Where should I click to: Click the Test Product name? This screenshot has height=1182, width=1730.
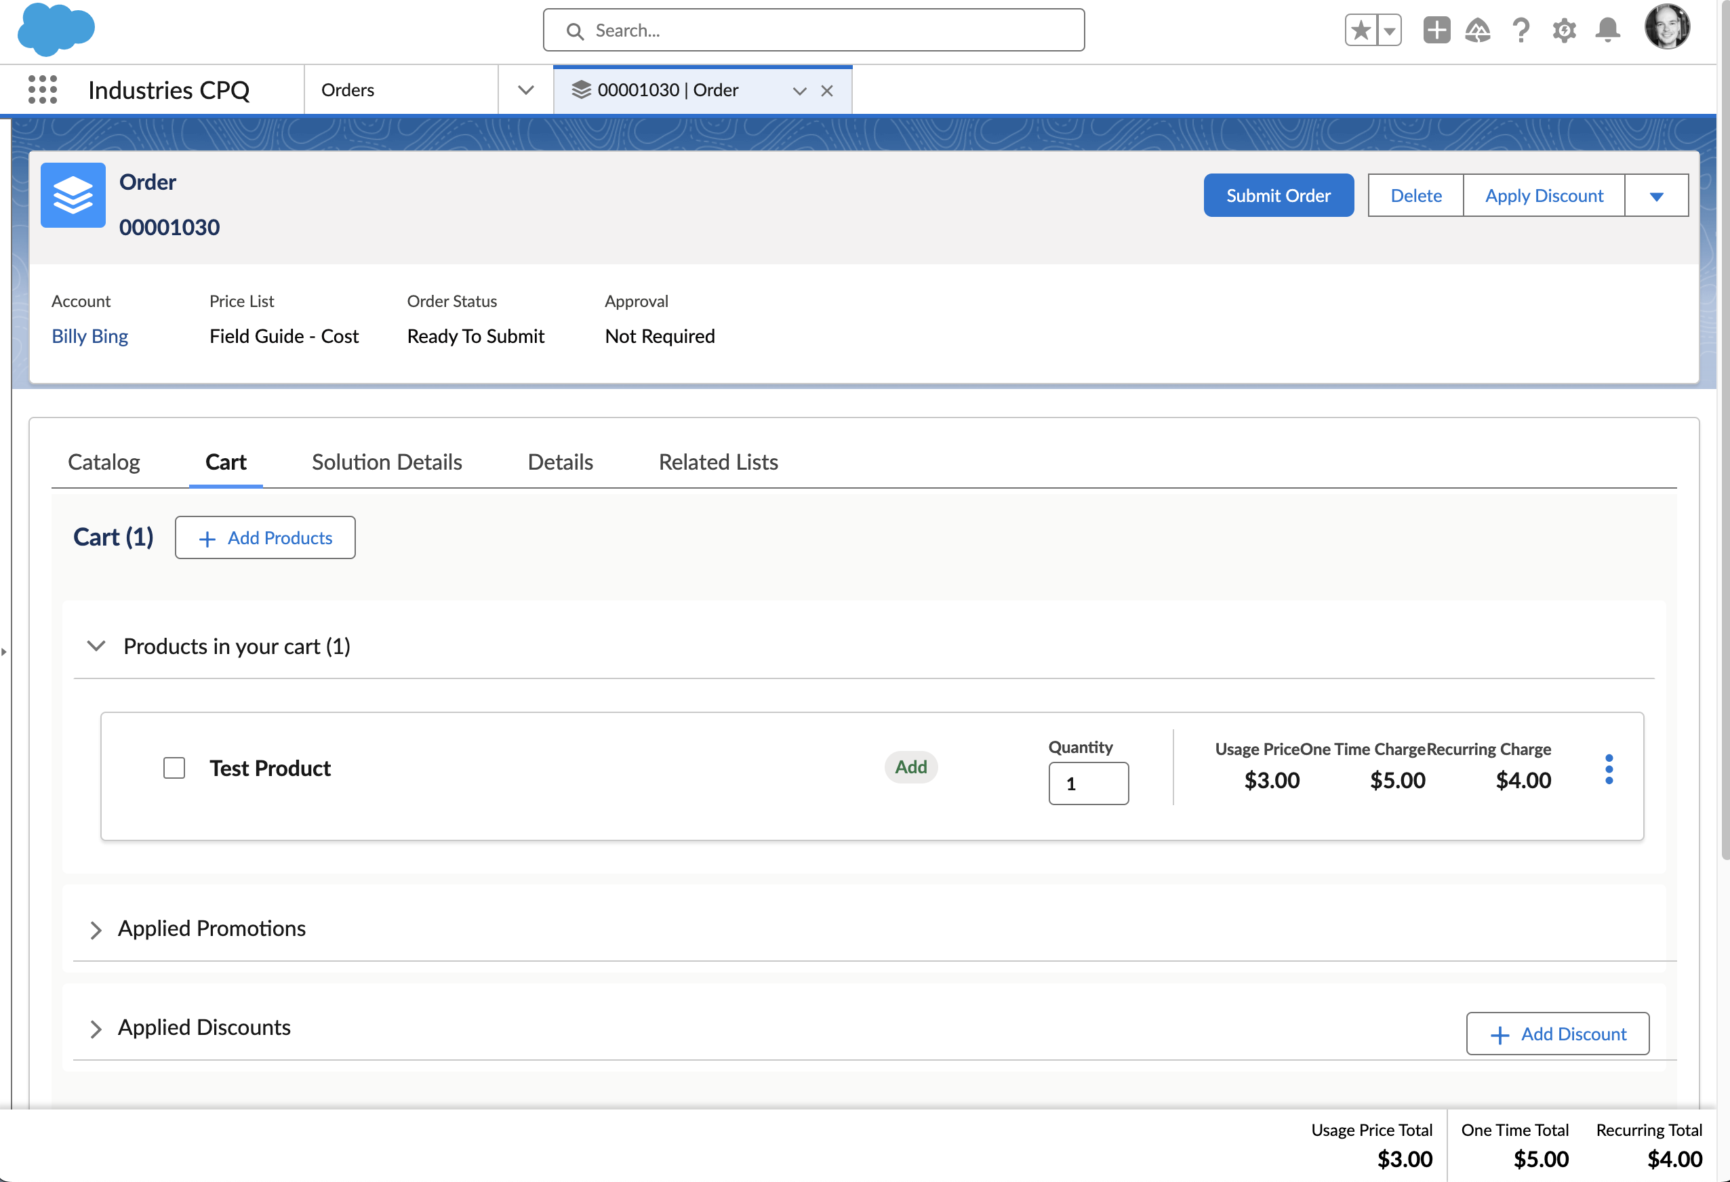pos(270,767)
